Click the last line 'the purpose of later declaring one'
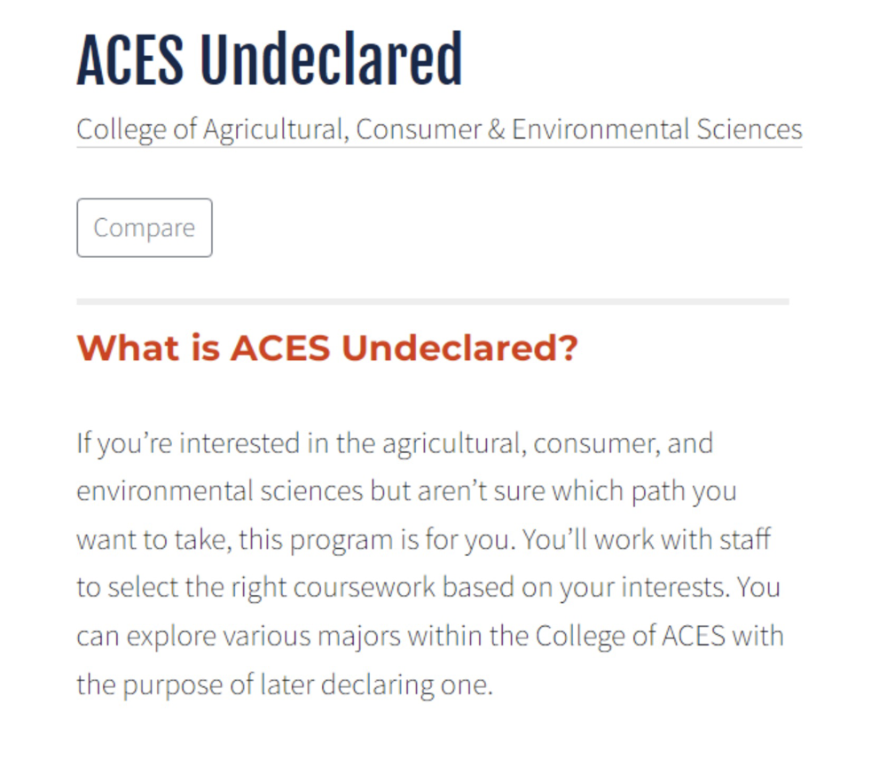Viewport: 887px width, 759px height. click(x=284, y=685)
